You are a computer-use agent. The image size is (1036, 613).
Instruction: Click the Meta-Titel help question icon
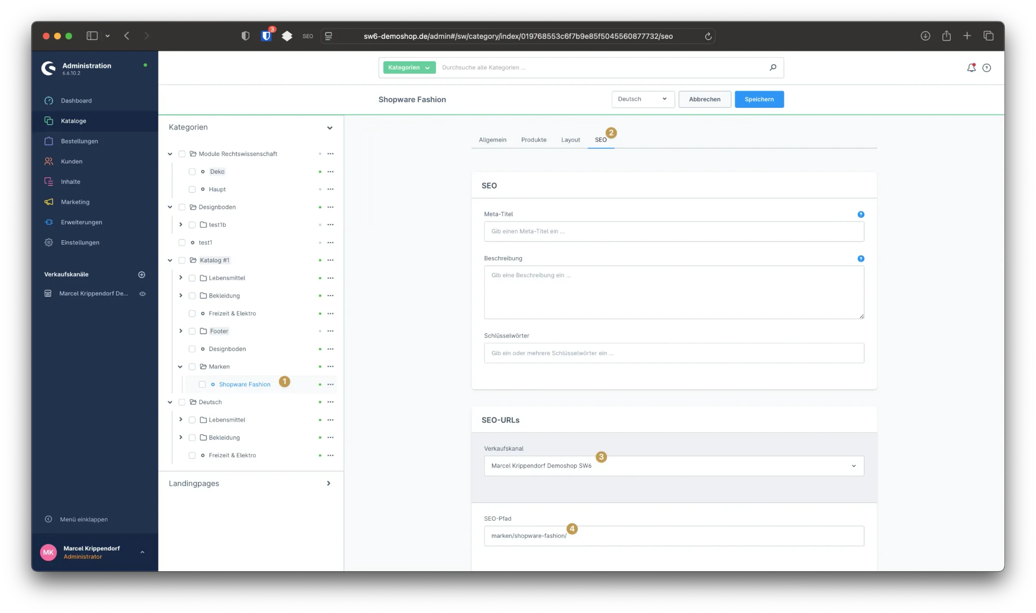tap(861, 214)
